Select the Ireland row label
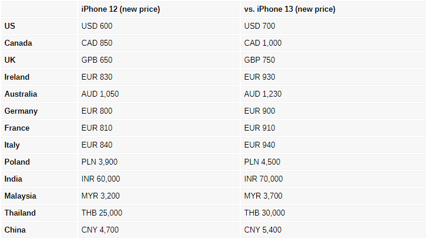Viewport: 426px width, 239px height. point(17,77)
